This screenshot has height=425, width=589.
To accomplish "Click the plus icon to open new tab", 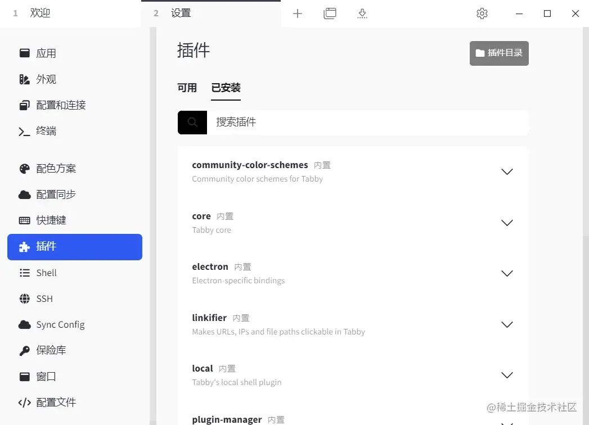I will click(297, 13).
